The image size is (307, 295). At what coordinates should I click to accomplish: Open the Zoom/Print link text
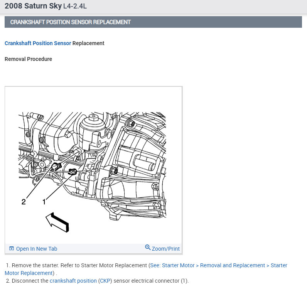[165, 249]
